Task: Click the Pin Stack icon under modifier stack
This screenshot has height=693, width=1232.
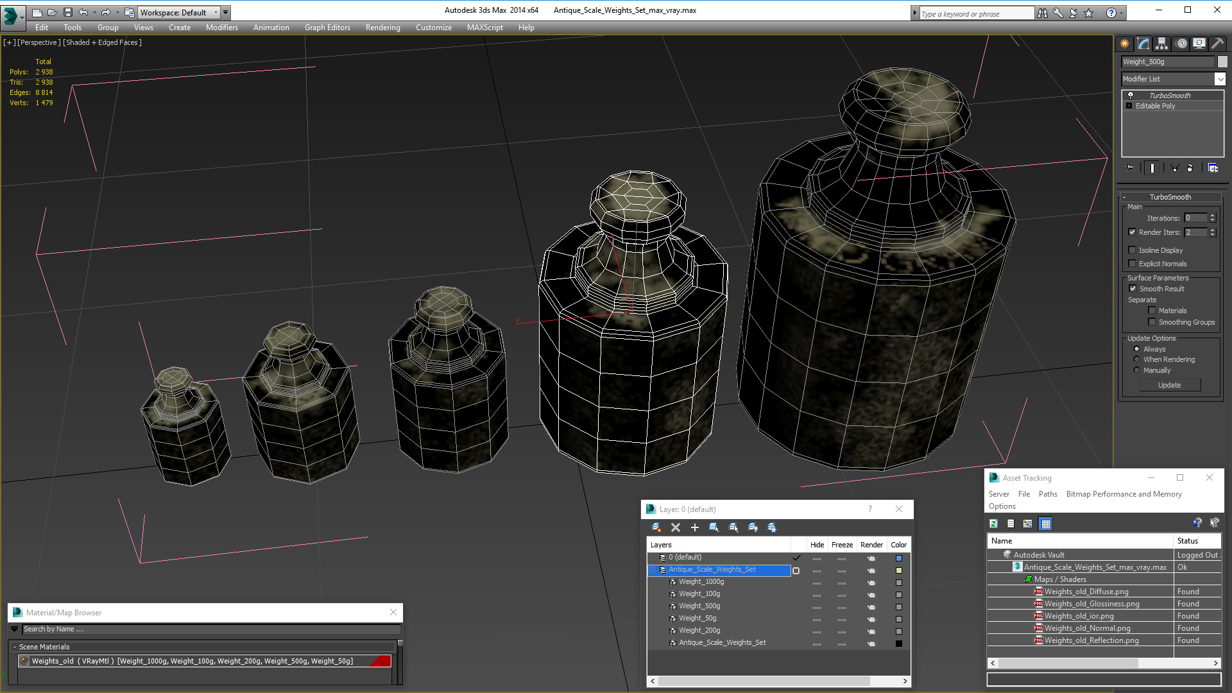Action: tap(1130, 167)
